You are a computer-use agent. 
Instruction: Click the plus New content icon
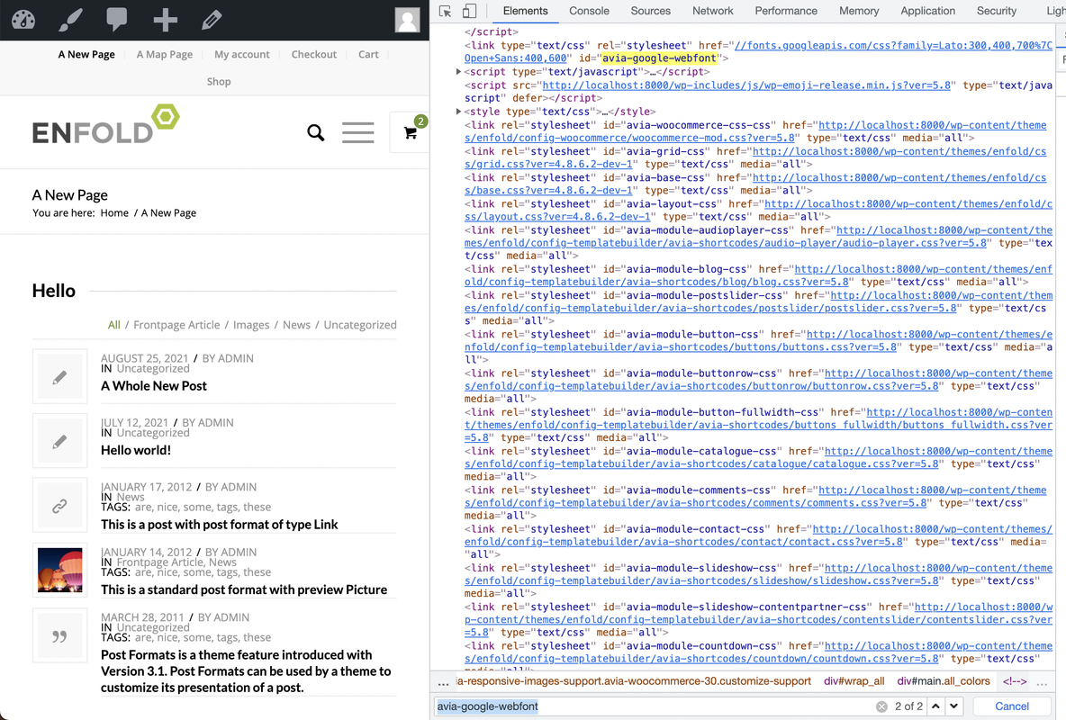pos(165,20)
